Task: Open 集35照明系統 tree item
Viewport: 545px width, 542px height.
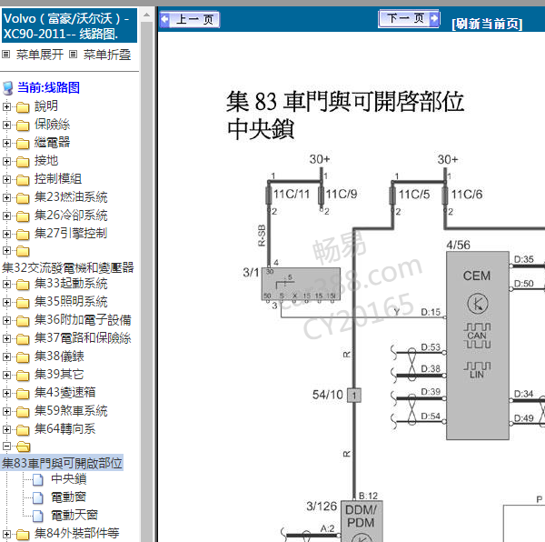Action: coord(70,301)
